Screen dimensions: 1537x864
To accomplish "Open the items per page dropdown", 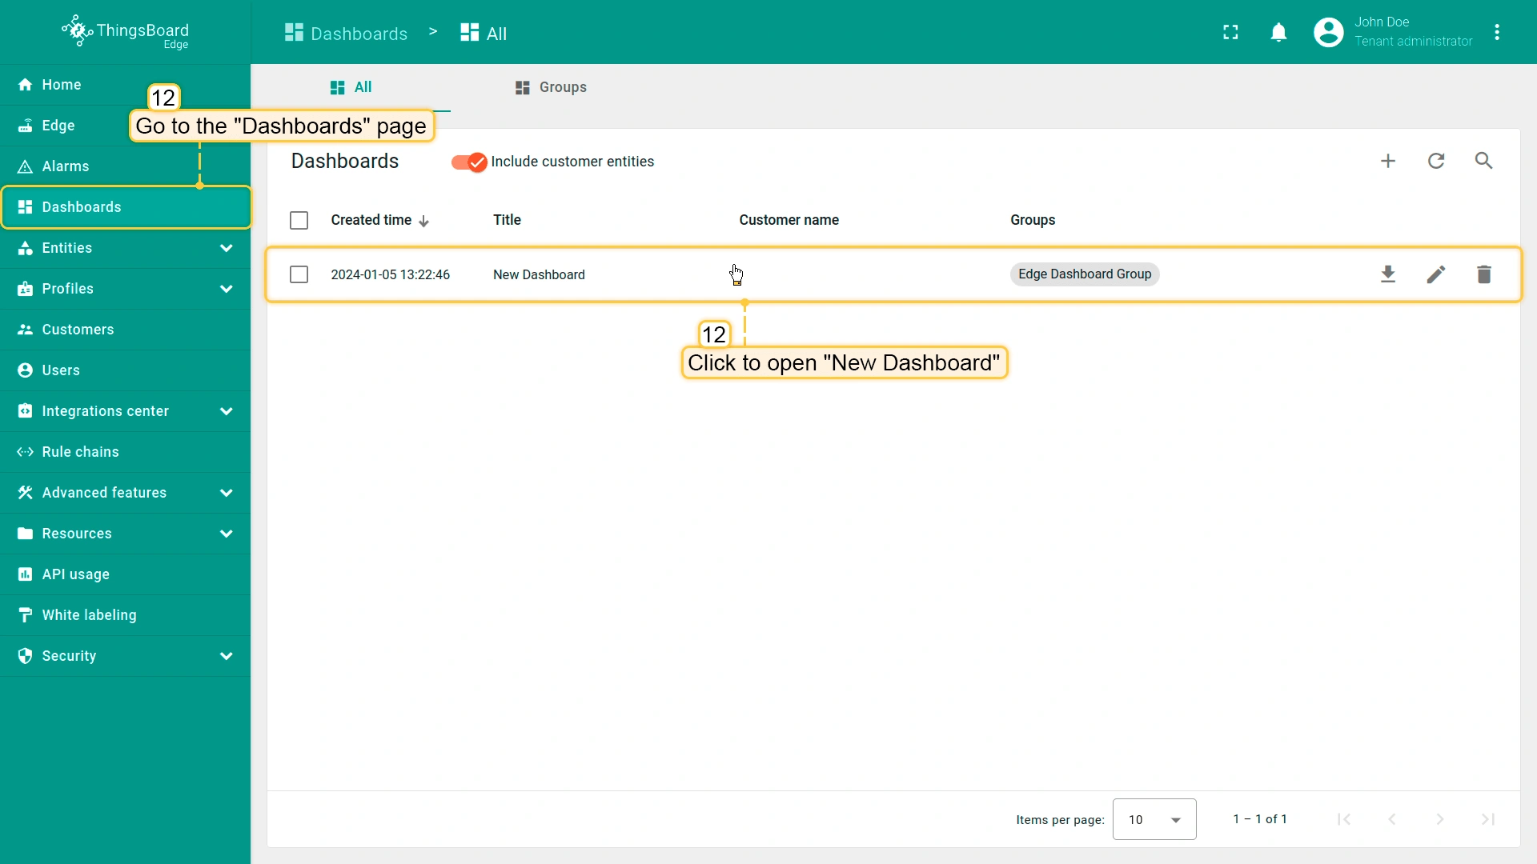I will pyautogui.click(x=1154, y=819).
